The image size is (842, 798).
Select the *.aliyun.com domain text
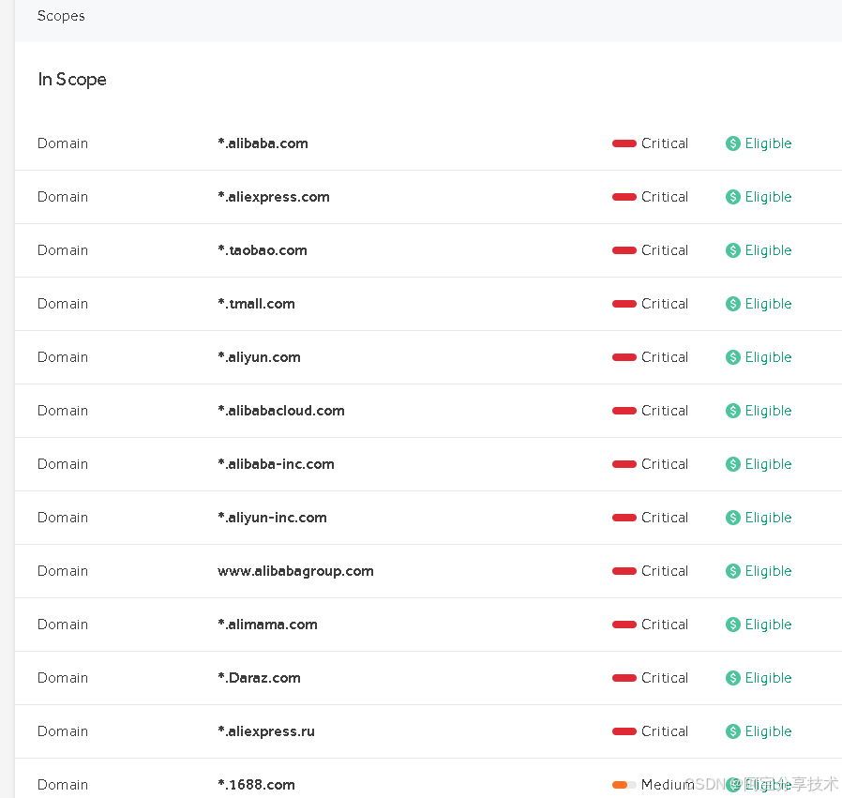(259, 357)
